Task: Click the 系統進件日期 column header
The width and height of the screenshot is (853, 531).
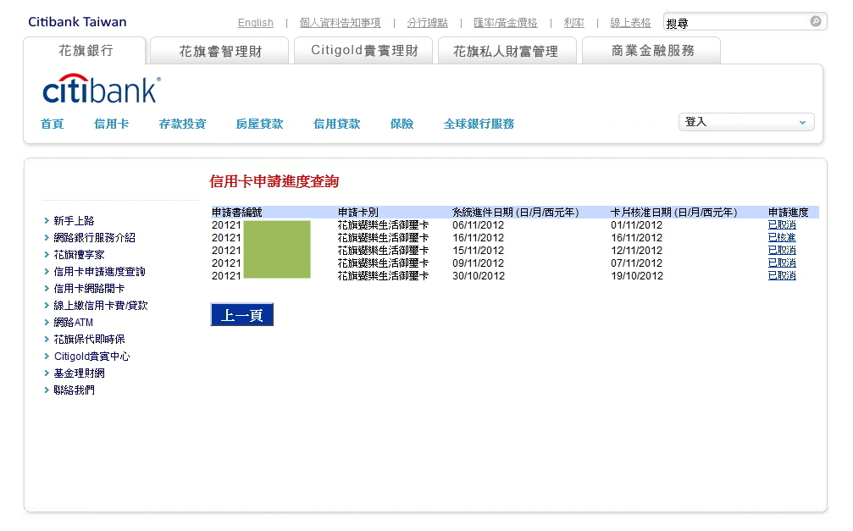Action: [x=516, y=213]
